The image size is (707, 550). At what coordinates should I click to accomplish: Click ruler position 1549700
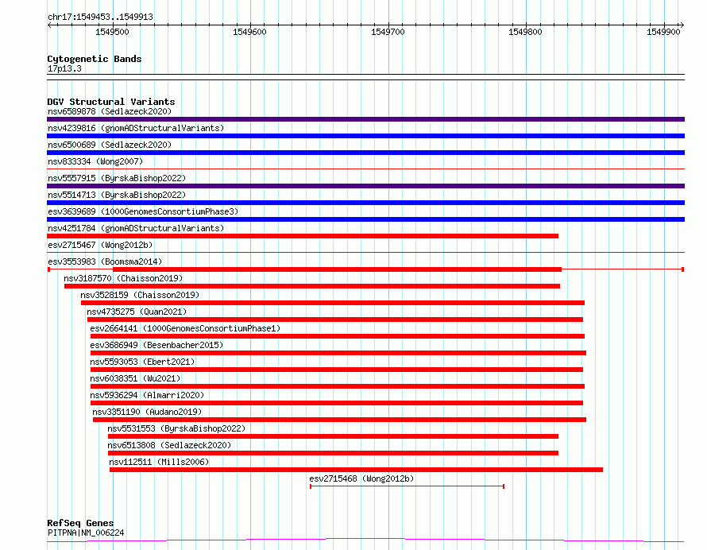388,32
